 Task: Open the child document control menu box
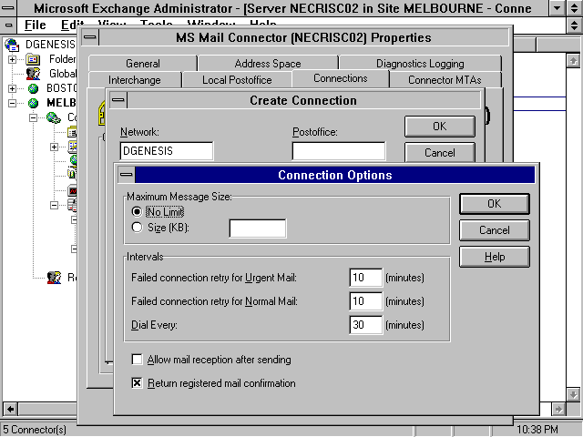pyautogui.click(x=8, y=25)
